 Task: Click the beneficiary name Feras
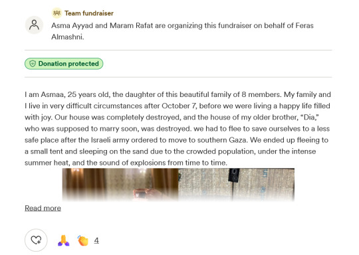point(304,25)
